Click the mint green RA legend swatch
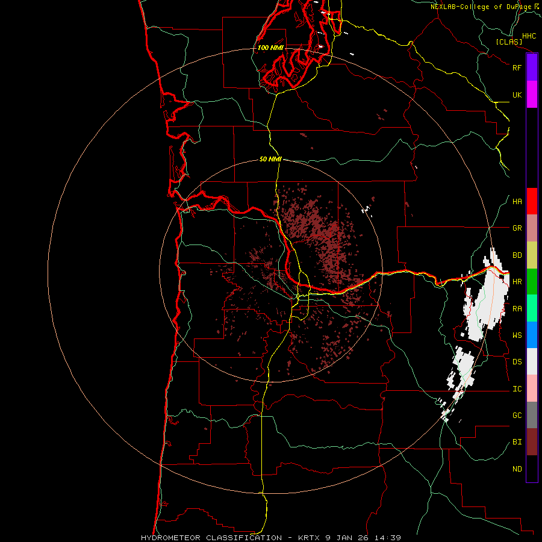This screenshot has height=542, width=542. pyautogui.click(x=532, y=308)
